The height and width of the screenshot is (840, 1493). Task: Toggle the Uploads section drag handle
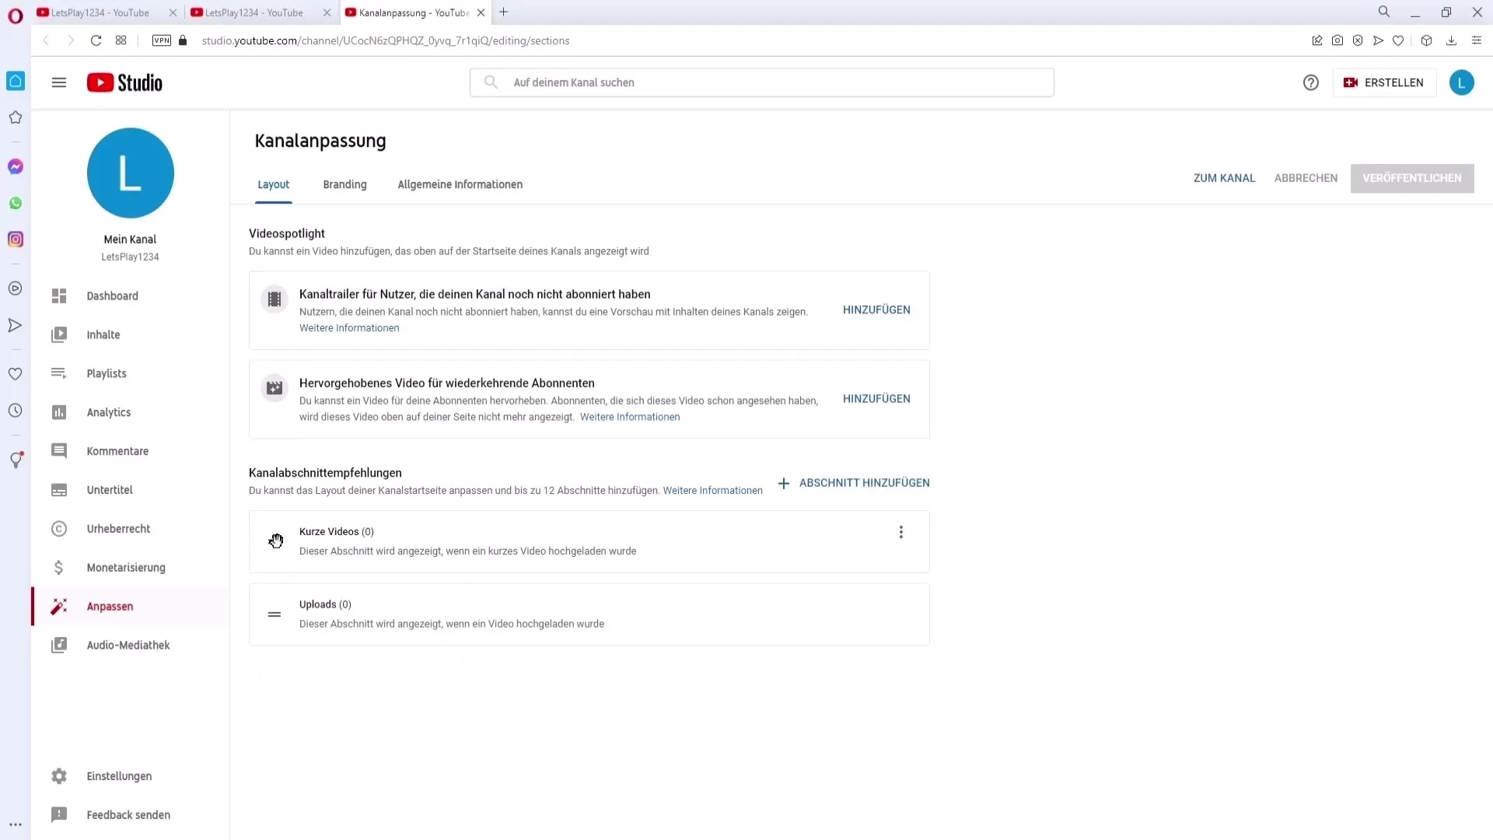(274, 614)
